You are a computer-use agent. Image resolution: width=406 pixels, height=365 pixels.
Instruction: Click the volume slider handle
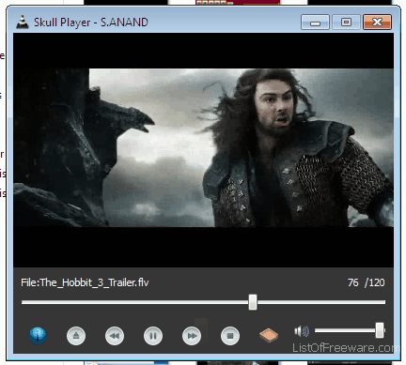click(380, 330)
